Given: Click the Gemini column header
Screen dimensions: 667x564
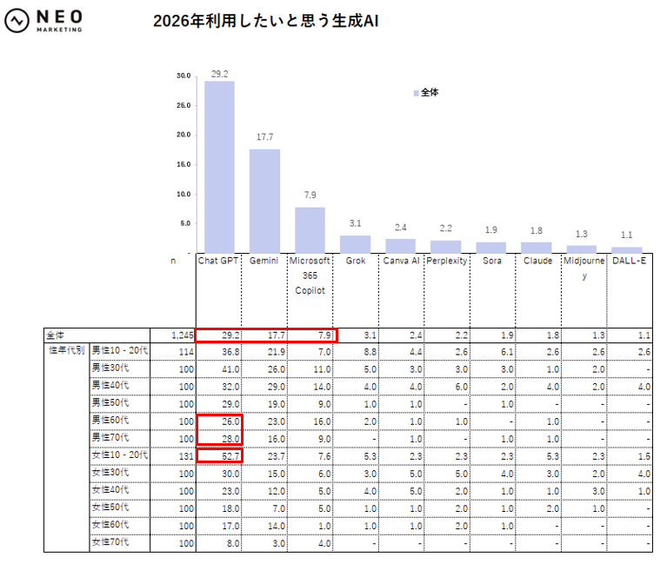Looking at the screenshot, I should tap(263, 261).
